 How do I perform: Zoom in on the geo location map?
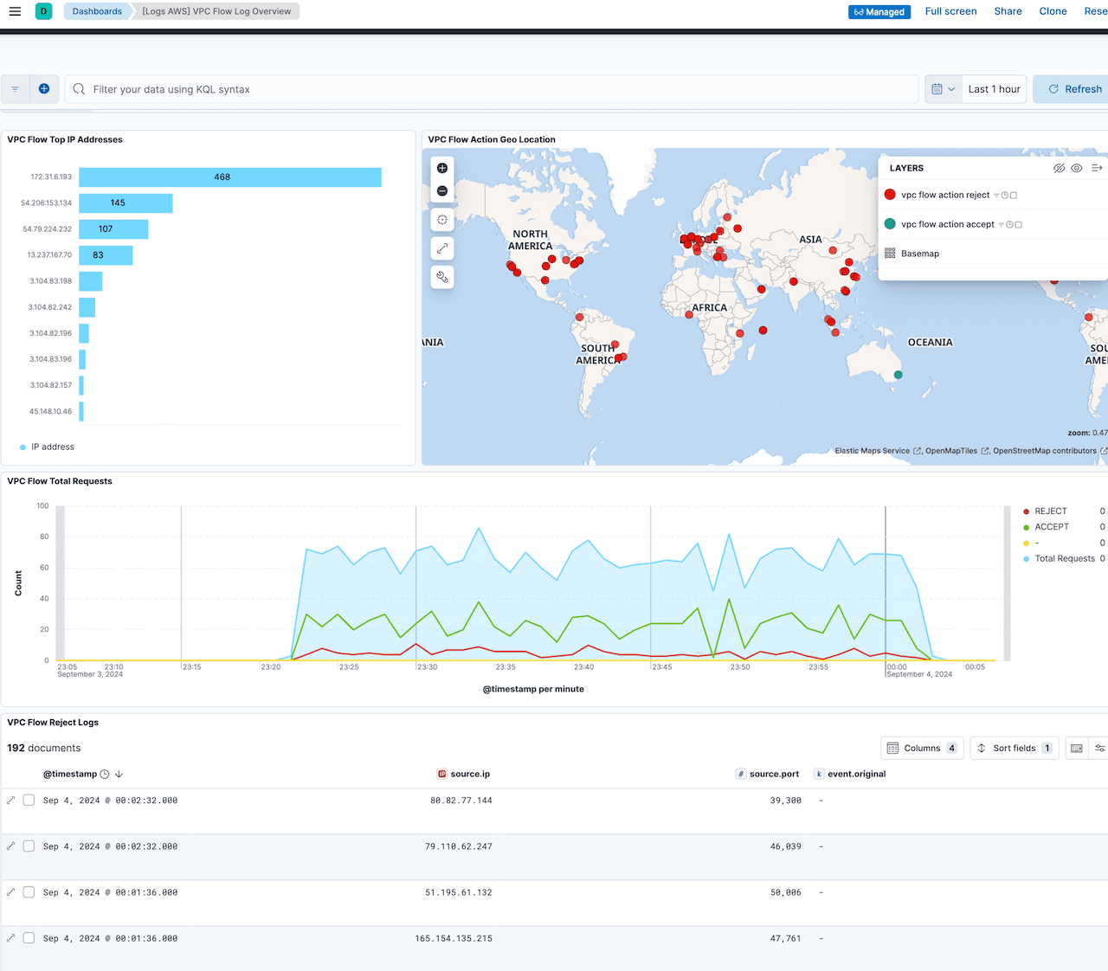coord(441,168)
